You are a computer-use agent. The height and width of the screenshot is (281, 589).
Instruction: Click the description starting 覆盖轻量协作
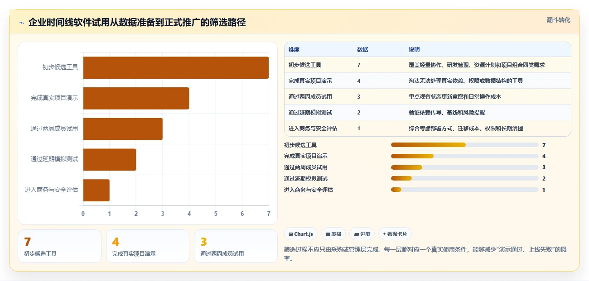tap(477, 65)
